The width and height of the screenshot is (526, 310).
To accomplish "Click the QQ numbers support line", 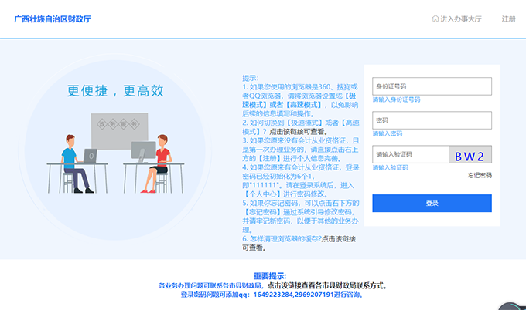I will pyautogui.click(x=272, y=295).
